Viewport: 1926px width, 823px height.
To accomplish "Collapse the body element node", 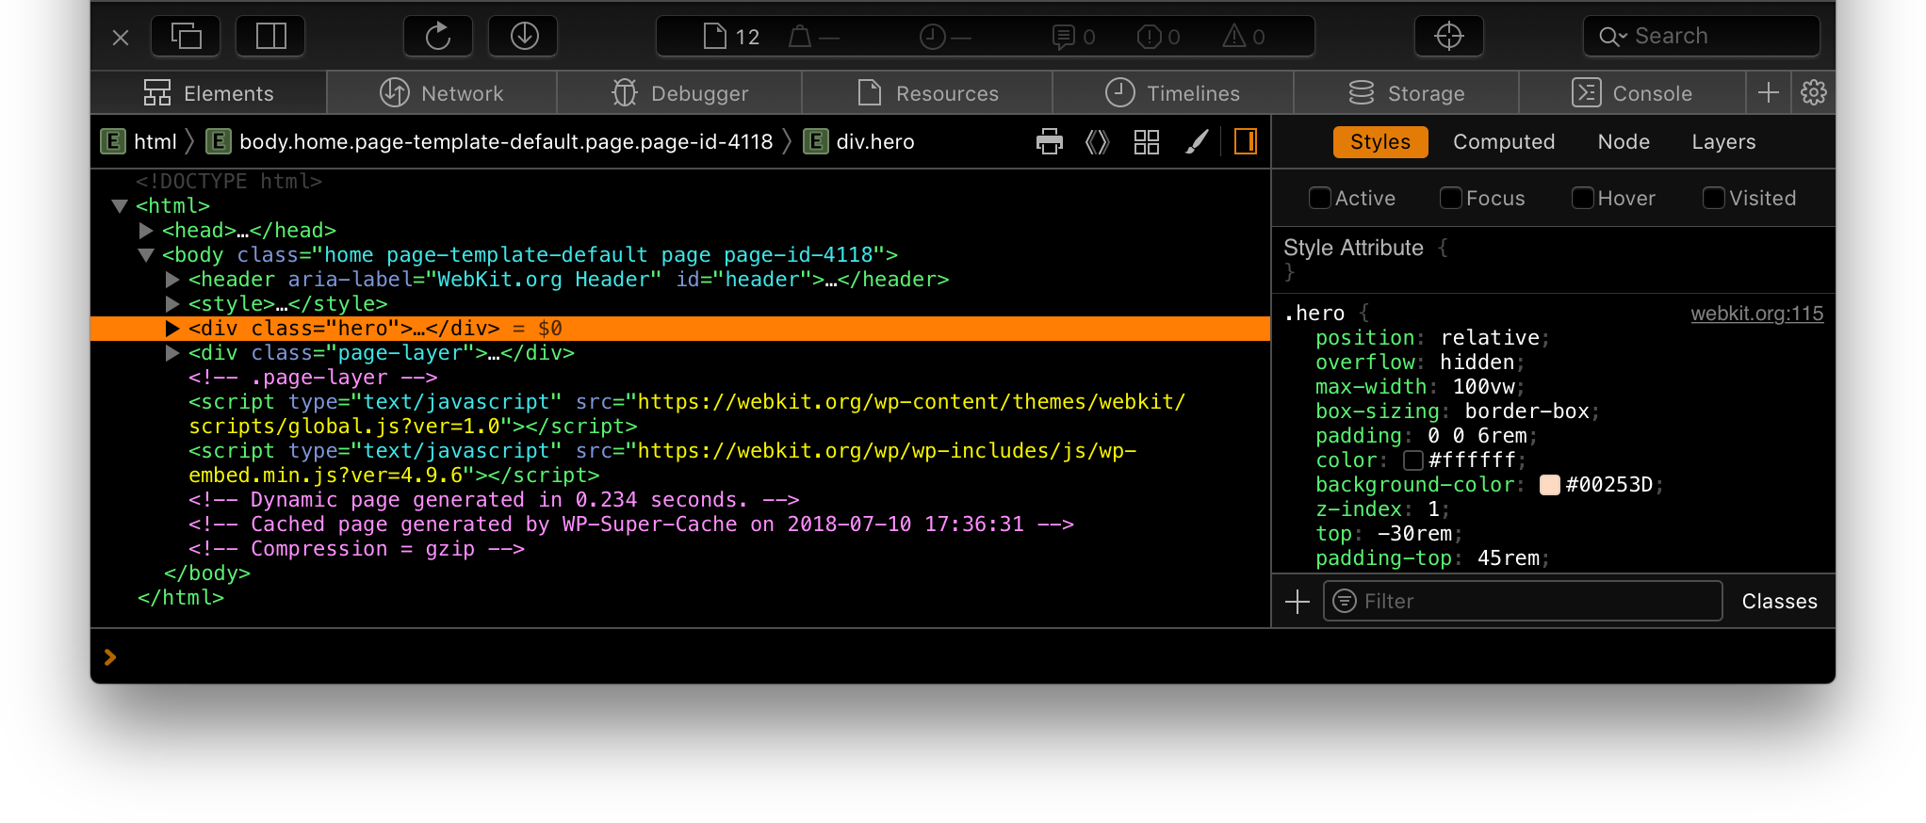I will click(x=146, y=254).
